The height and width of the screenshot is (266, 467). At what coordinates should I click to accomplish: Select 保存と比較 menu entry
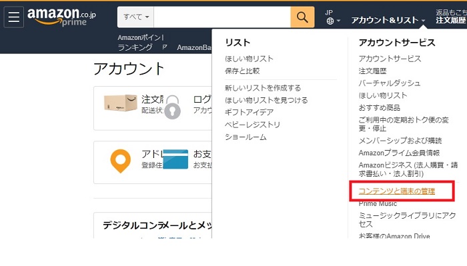coord(242,71)
